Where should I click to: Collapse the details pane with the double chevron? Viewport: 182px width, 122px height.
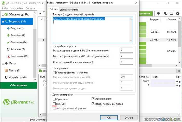point(179,71)
